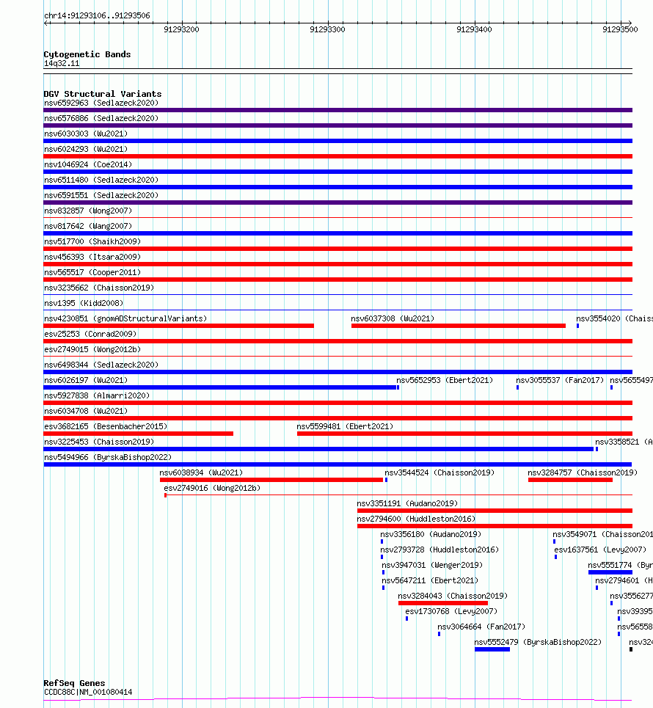Click the ruler's left scroll arrow

[46, 23]
